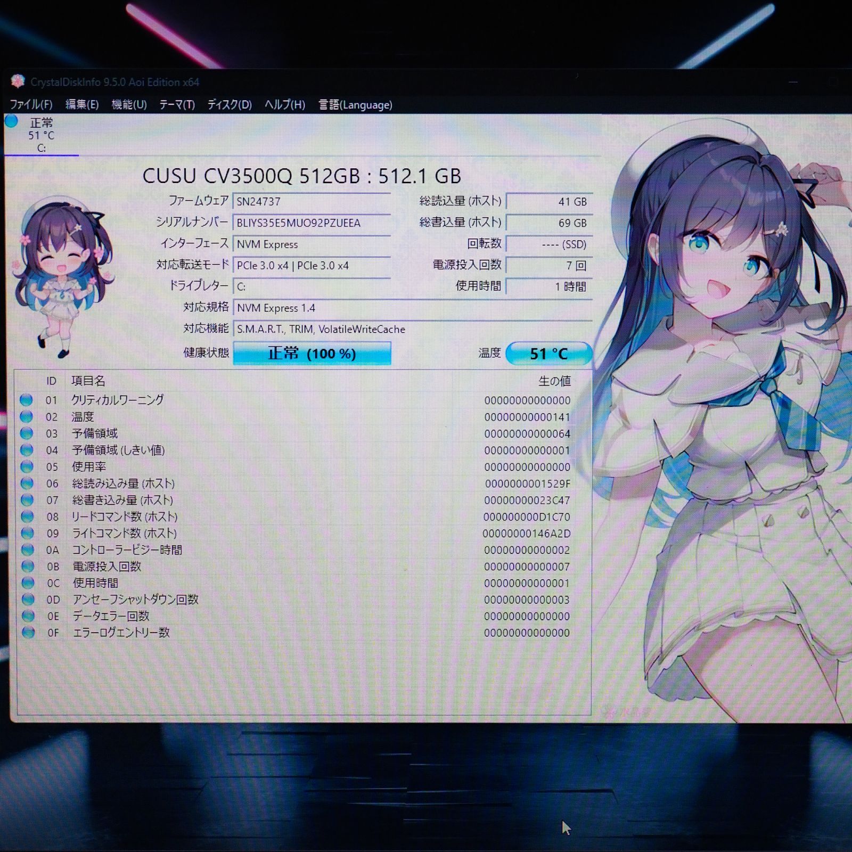Click the status orb for row 07 総書き込み量

[27, 500]
